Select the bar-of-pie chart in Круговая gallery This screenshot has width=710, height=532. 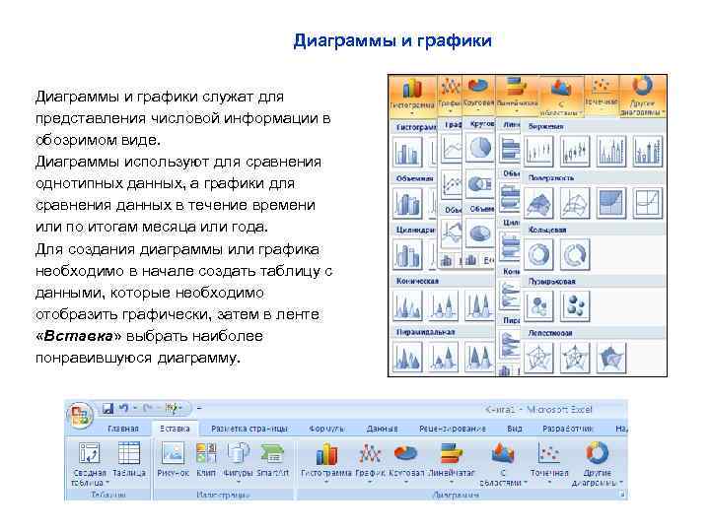(480, 184)
